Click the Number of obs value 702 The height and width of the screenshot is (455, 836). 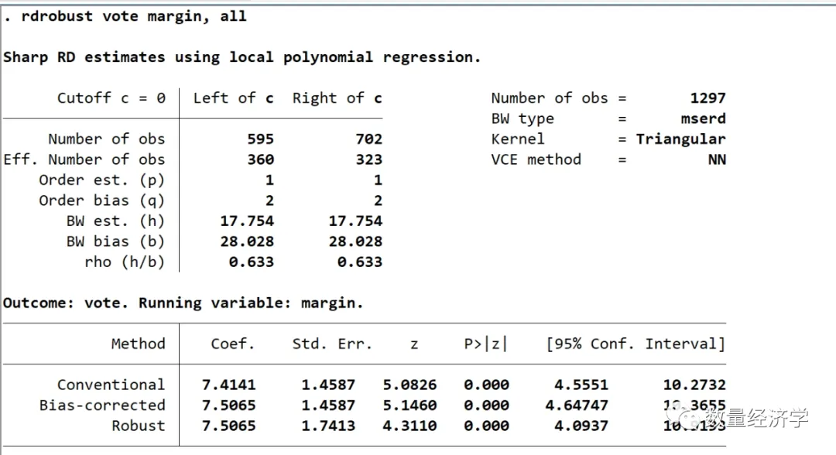coord(368,139)
